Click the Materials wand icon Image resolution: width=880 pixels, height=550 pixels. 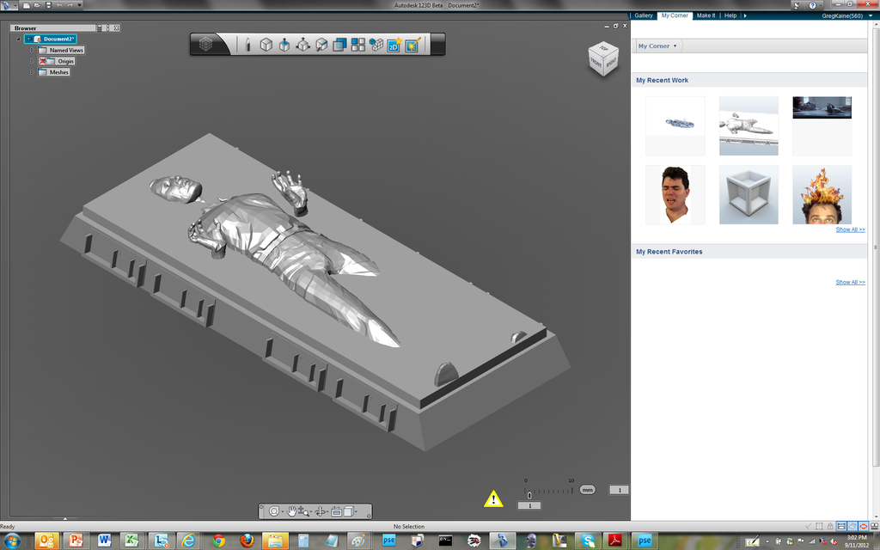point(413,45)
